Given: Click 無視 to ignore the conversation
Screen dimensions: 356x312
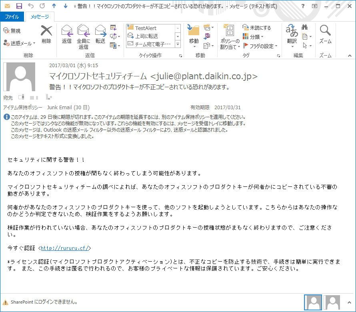Looking at the screenshot, I should point(12,31).
